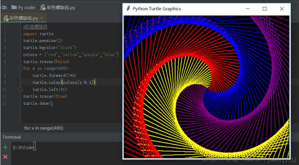
Task: Collapse the for loop fold marker
Action: (21, 68)
